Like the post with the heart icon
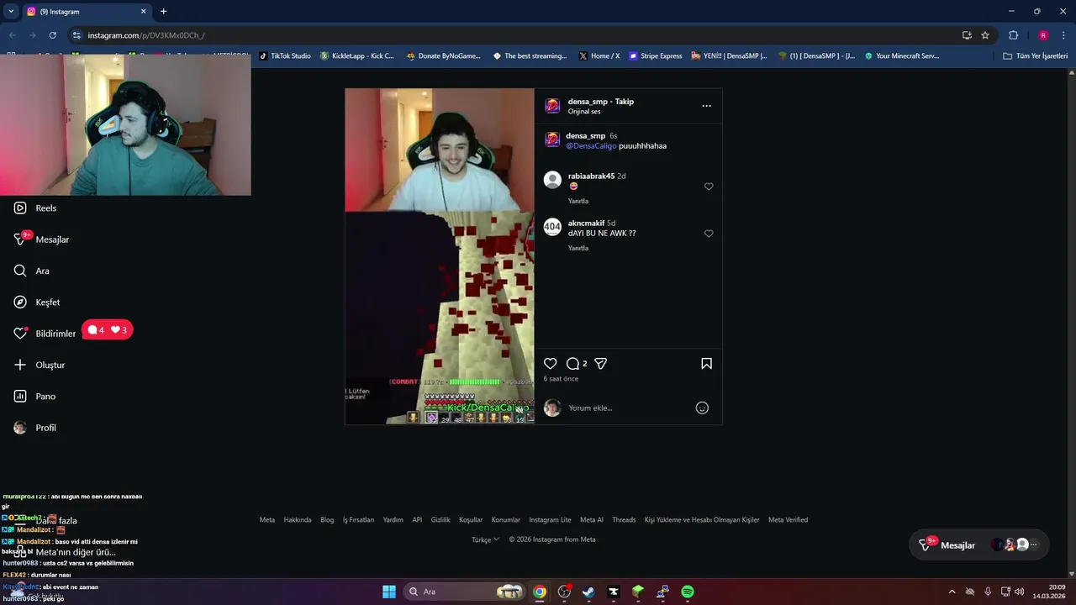The height and width of the screenshot is (605, 1076). click(550, 364)
